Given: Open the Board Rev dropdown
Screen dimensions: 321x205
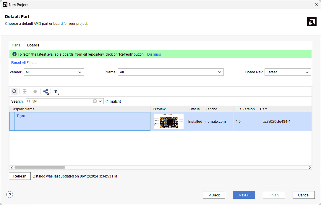Looking at the screenshot, I should 288,72.
